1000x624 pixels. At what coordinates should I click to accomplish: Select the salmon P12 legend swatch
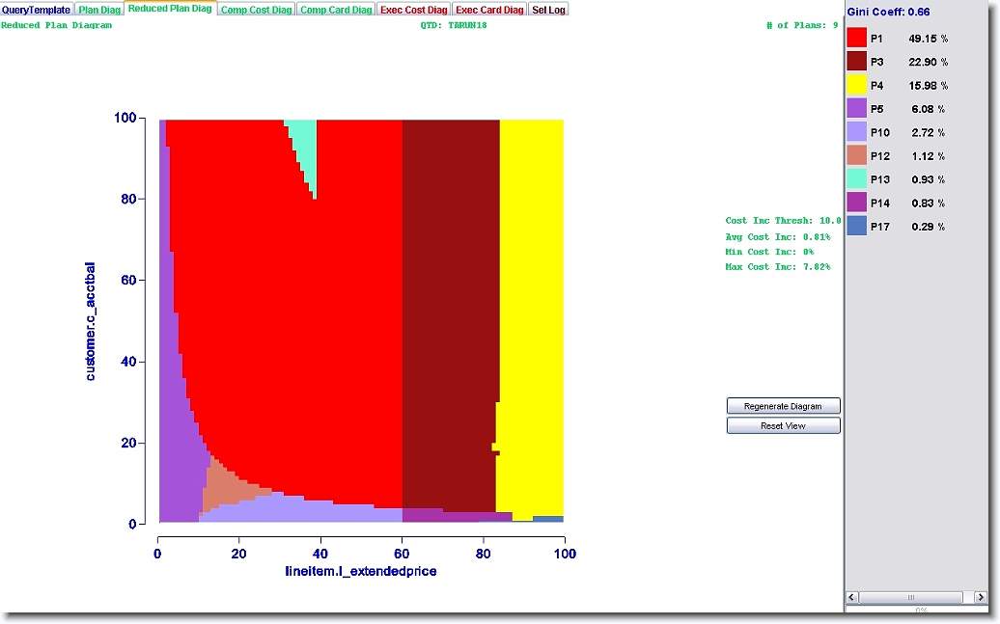(x=856, y=155)
